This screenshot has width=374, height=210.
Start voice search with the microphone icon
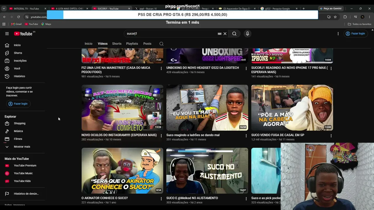pyautogui.click(x=247, y=34)
